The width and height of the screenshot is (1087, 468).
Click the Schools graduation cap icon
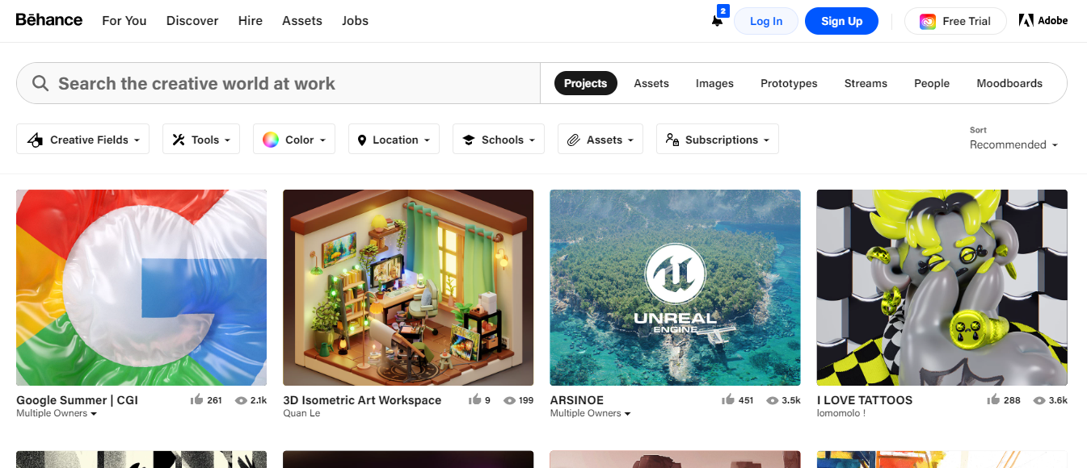click(468, 140)
